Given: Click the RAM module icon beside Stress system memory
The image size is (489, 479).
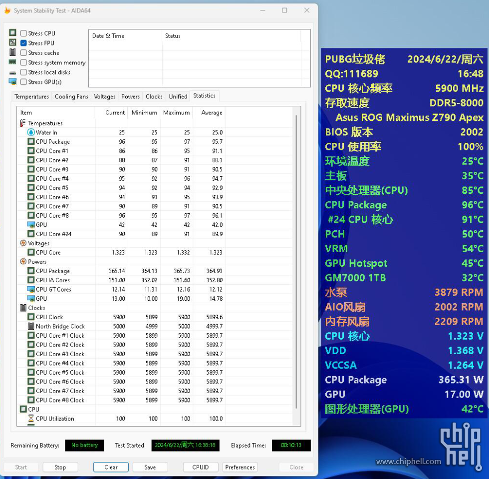Looking at the screenshot, I should point(12,62).
